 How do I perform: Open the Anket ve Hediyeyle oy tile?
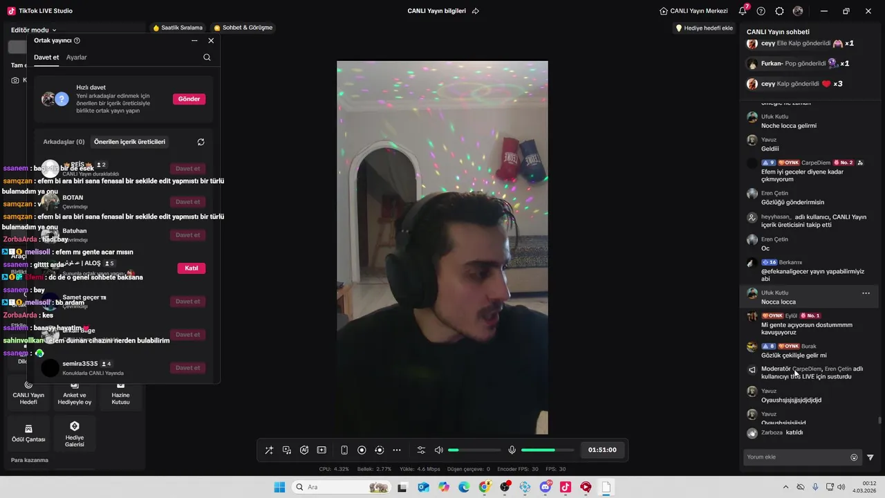(x=75, y=392)
